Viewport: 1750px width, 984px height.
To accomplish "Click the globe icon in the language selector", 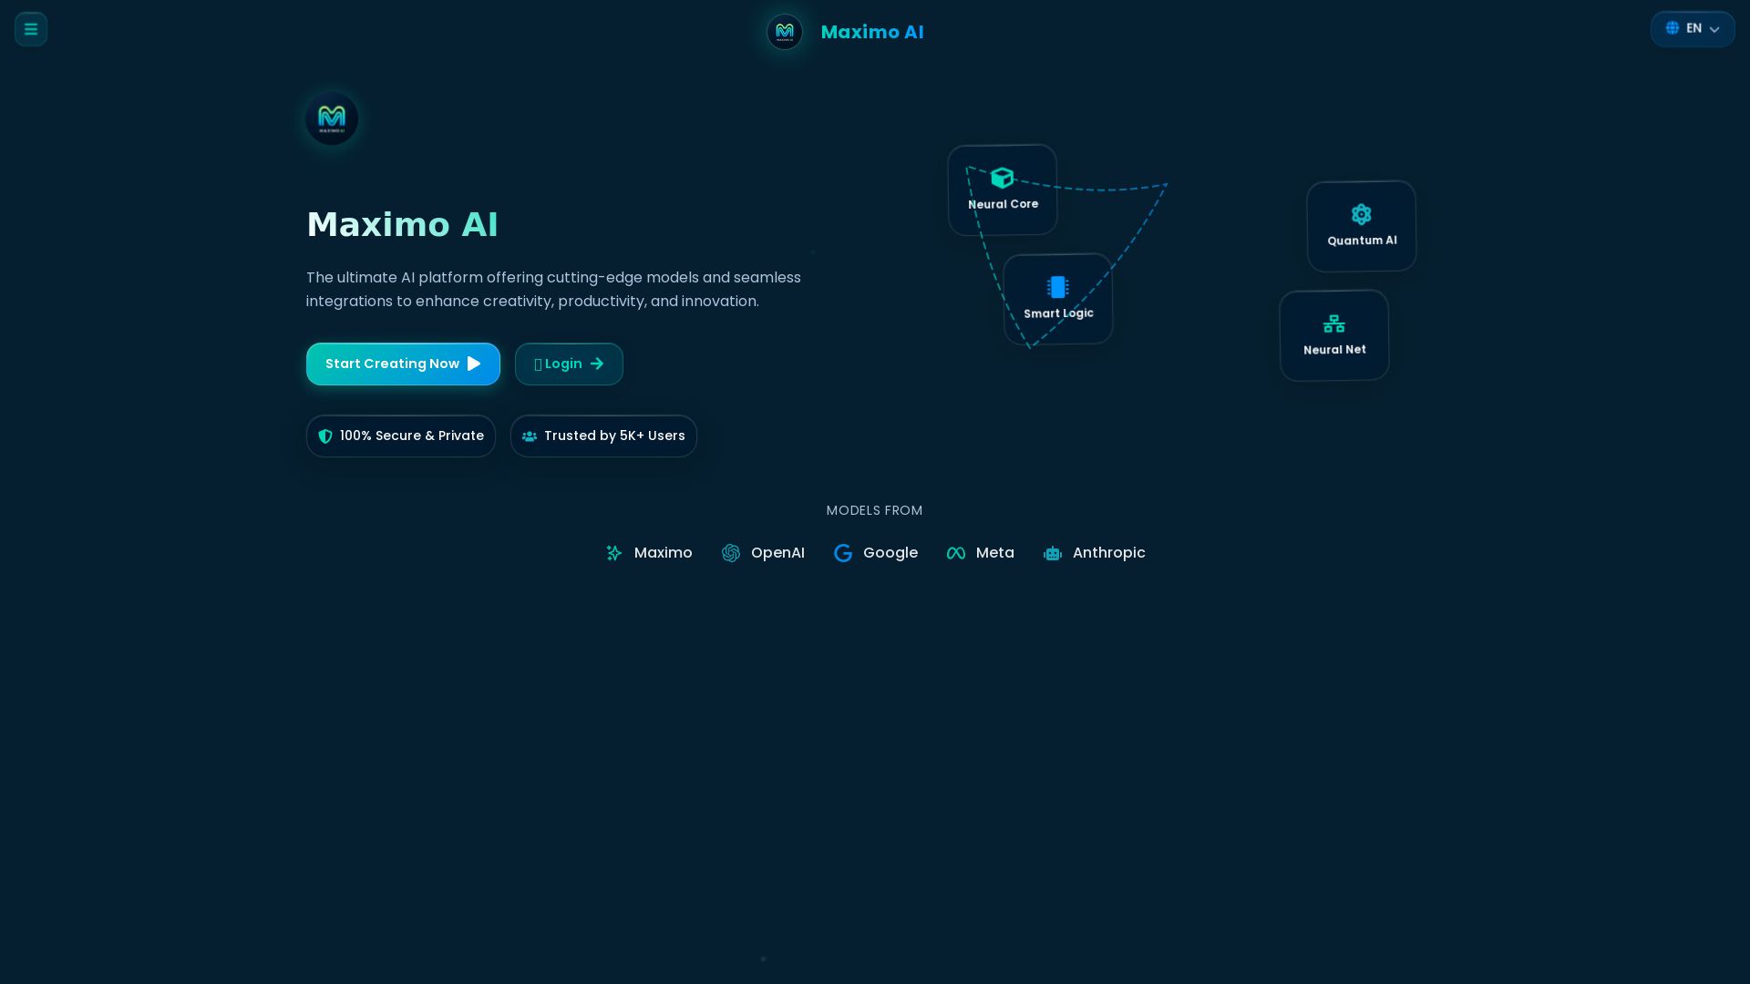I will 1673,28.
